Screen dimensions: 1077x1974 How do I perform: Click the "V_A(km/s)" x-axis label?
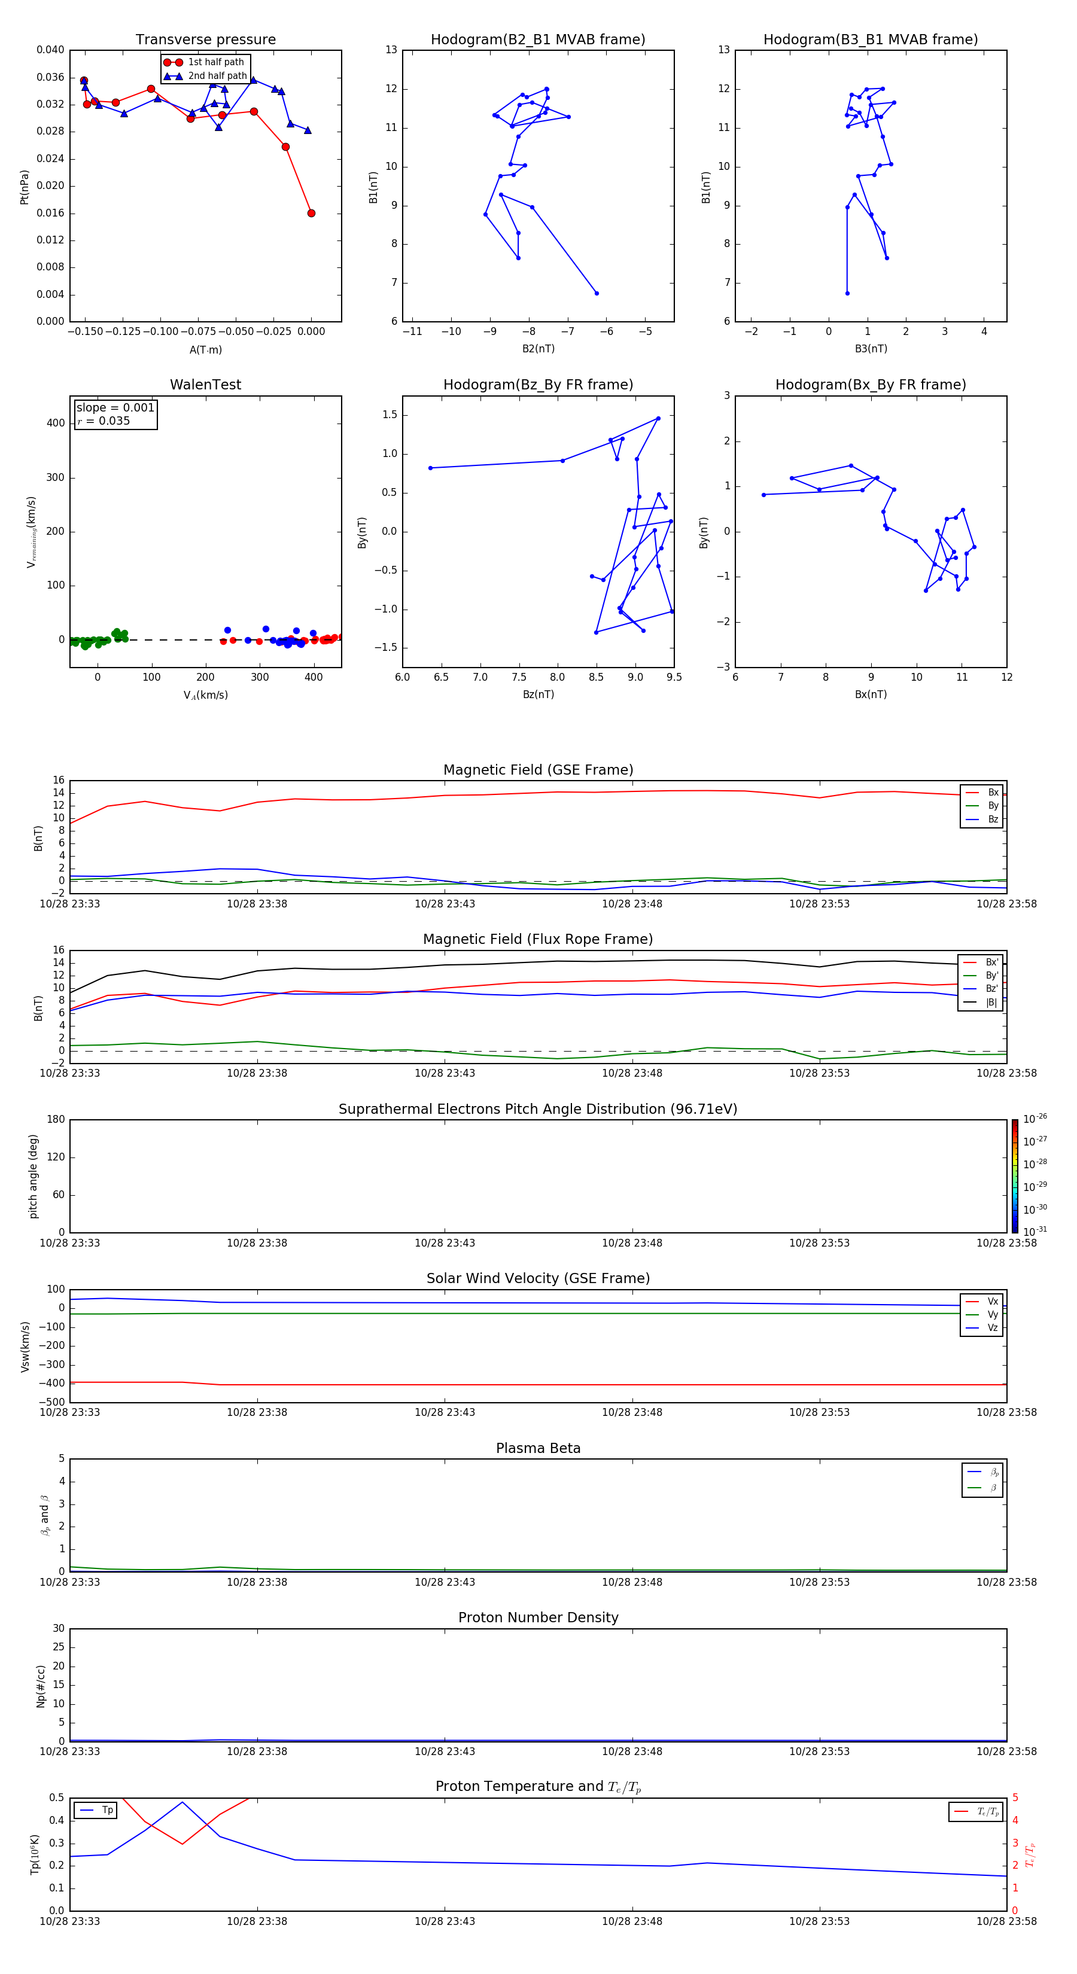click(x=205, y=695)
